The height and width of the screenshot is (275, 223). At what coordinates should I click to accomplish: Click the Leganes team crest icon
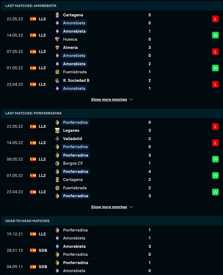pos(57,131)
